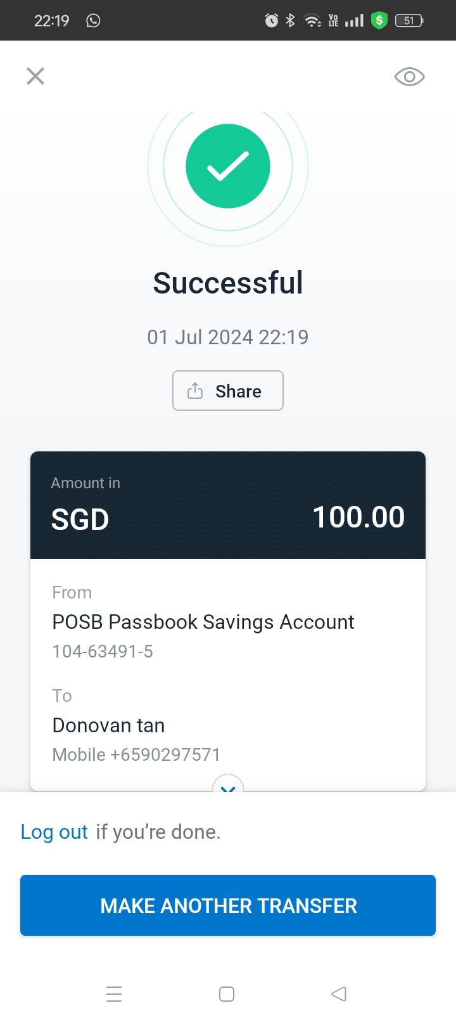This screenshot has height=1022, width=456.
Task: Tap the battery level indicator
Action: (x=409, y=21)
